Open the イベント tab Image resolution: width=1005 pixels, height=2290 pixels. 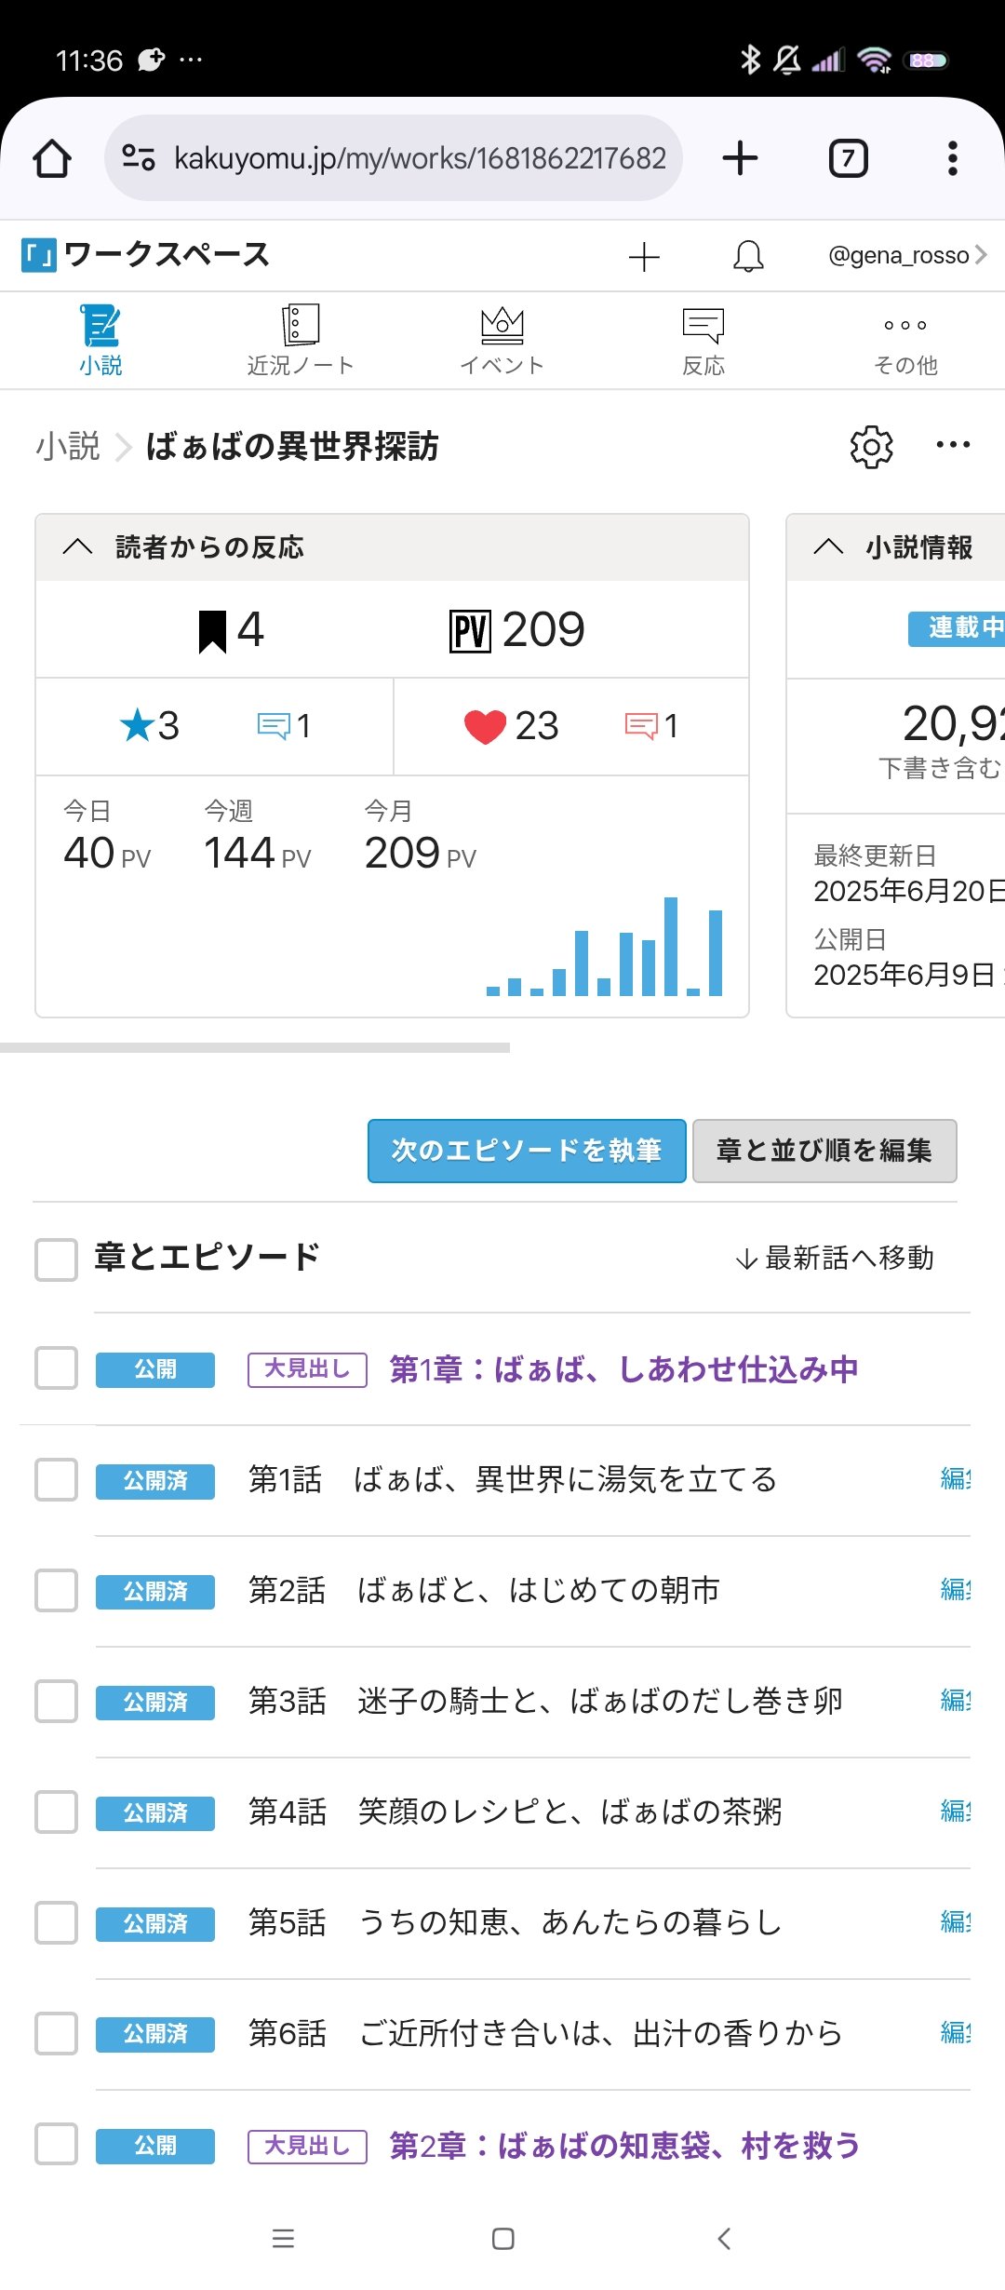coord(502,341)
